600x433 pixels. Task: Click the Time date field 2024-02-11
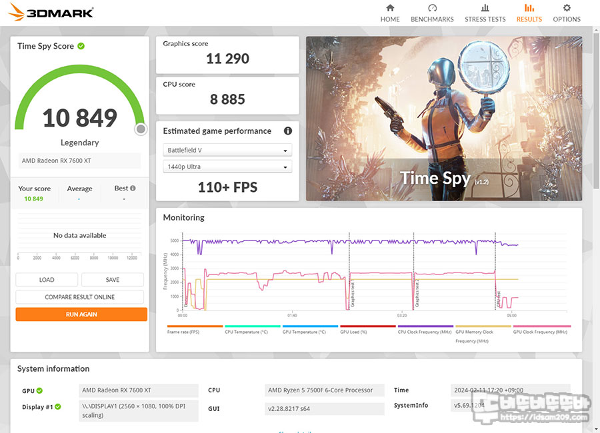point(511,390)
